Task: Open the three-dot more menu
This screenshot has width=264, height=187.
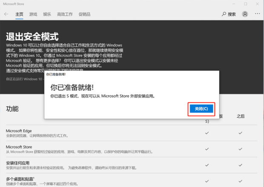Action: 257,14
